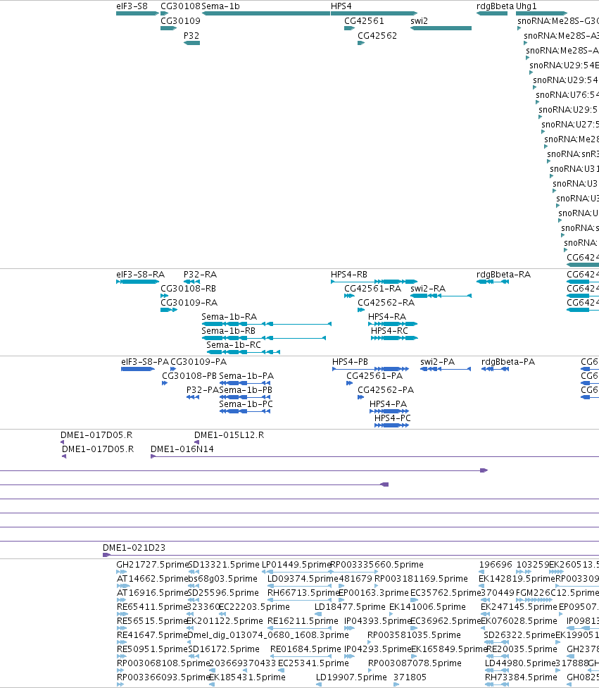
Task: Click the LD19907.5prime EST label
Action: point(351,677)
